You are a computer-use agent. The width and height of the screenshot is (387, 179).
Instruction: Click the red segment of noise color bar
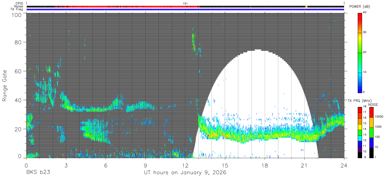[372, 112]
